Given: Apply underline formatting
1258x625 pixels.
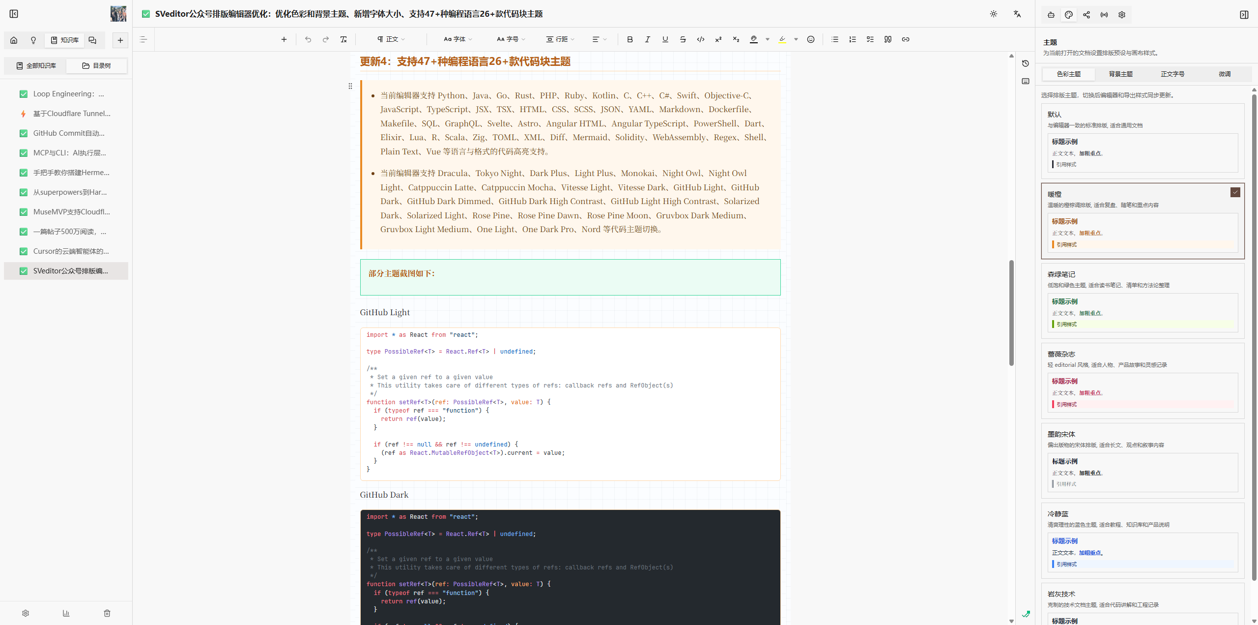Looking at the screenshot, I should coord(665,39).
